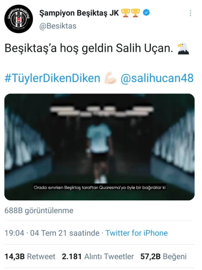Open the Twitter for iPhone source link
The width and height of the screenshot is (202, 270).
coord(136,233)
